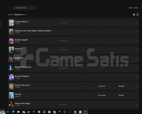Open more options for The Evil Within 2

pyautogui.click(x=136, y=23)
